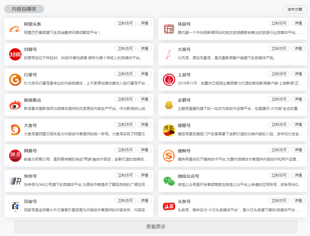Visit 环游号 via 立刻访问
Screen dimensions: 310x236
point(279,23)
